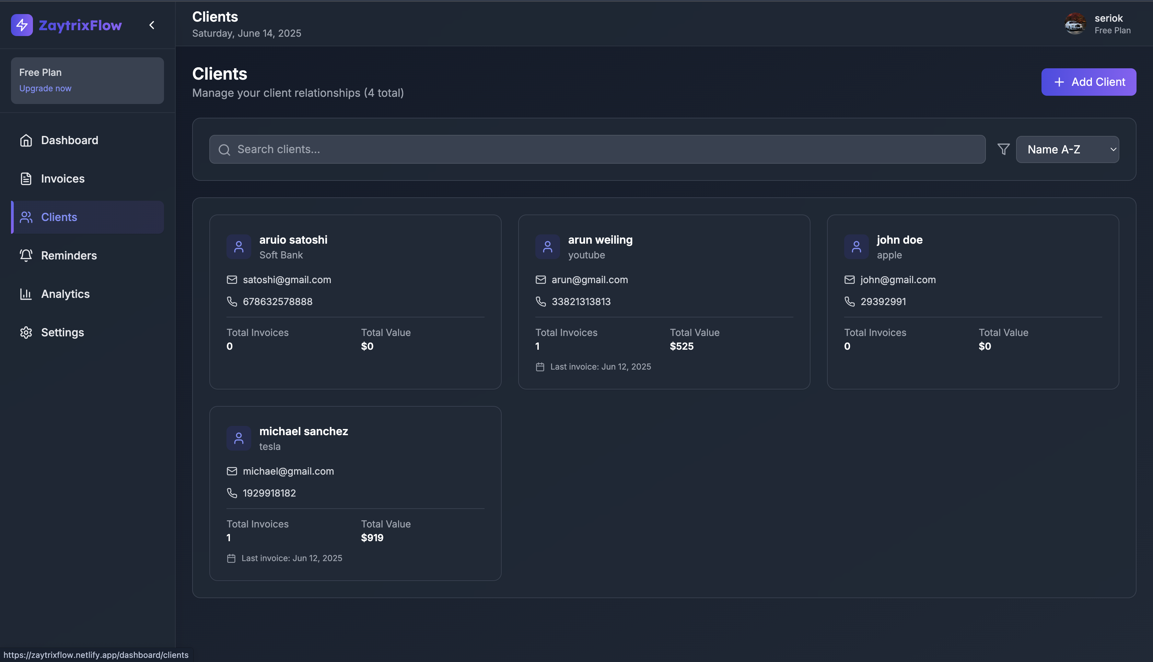Click the ZaytrixFlow lightning logo icon

[x=22, y=25]
